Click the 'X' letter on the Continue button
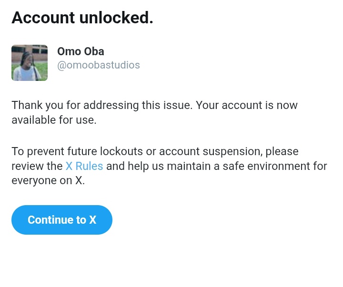The height and width of the screenshot is (287, 343). coord(93,220)
